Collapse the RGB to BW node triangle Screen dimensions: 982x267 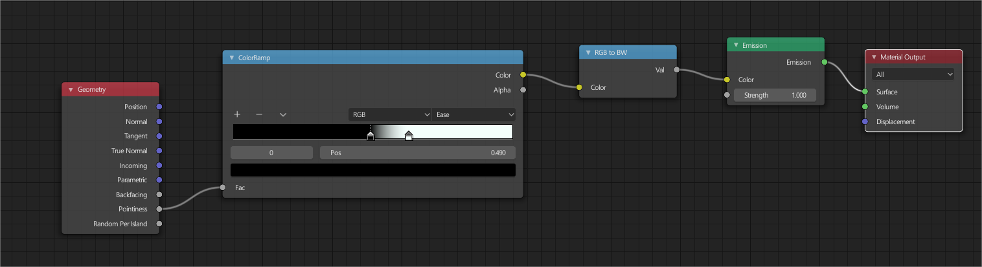click(x=588, y=52)
